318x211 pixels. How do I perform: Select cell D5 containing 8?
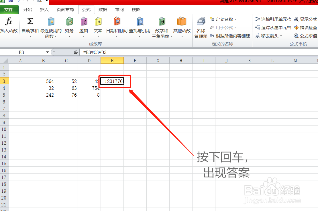89,95
